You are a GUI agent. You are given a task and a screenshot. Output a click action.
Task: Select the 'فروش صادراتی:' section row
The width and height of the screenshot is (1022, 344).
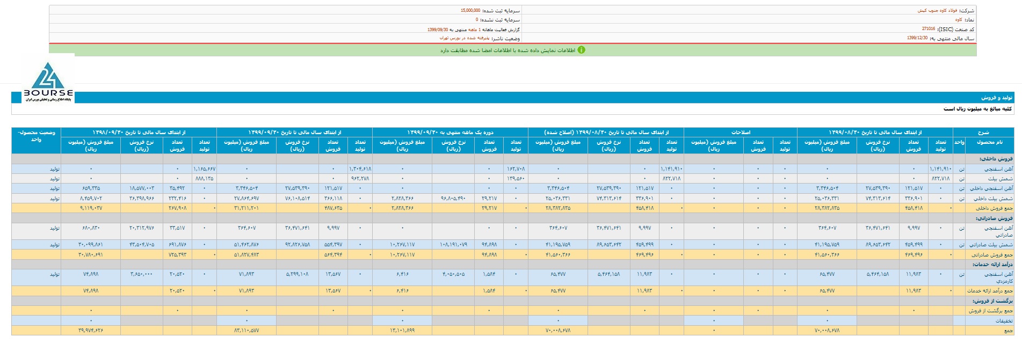513,218
